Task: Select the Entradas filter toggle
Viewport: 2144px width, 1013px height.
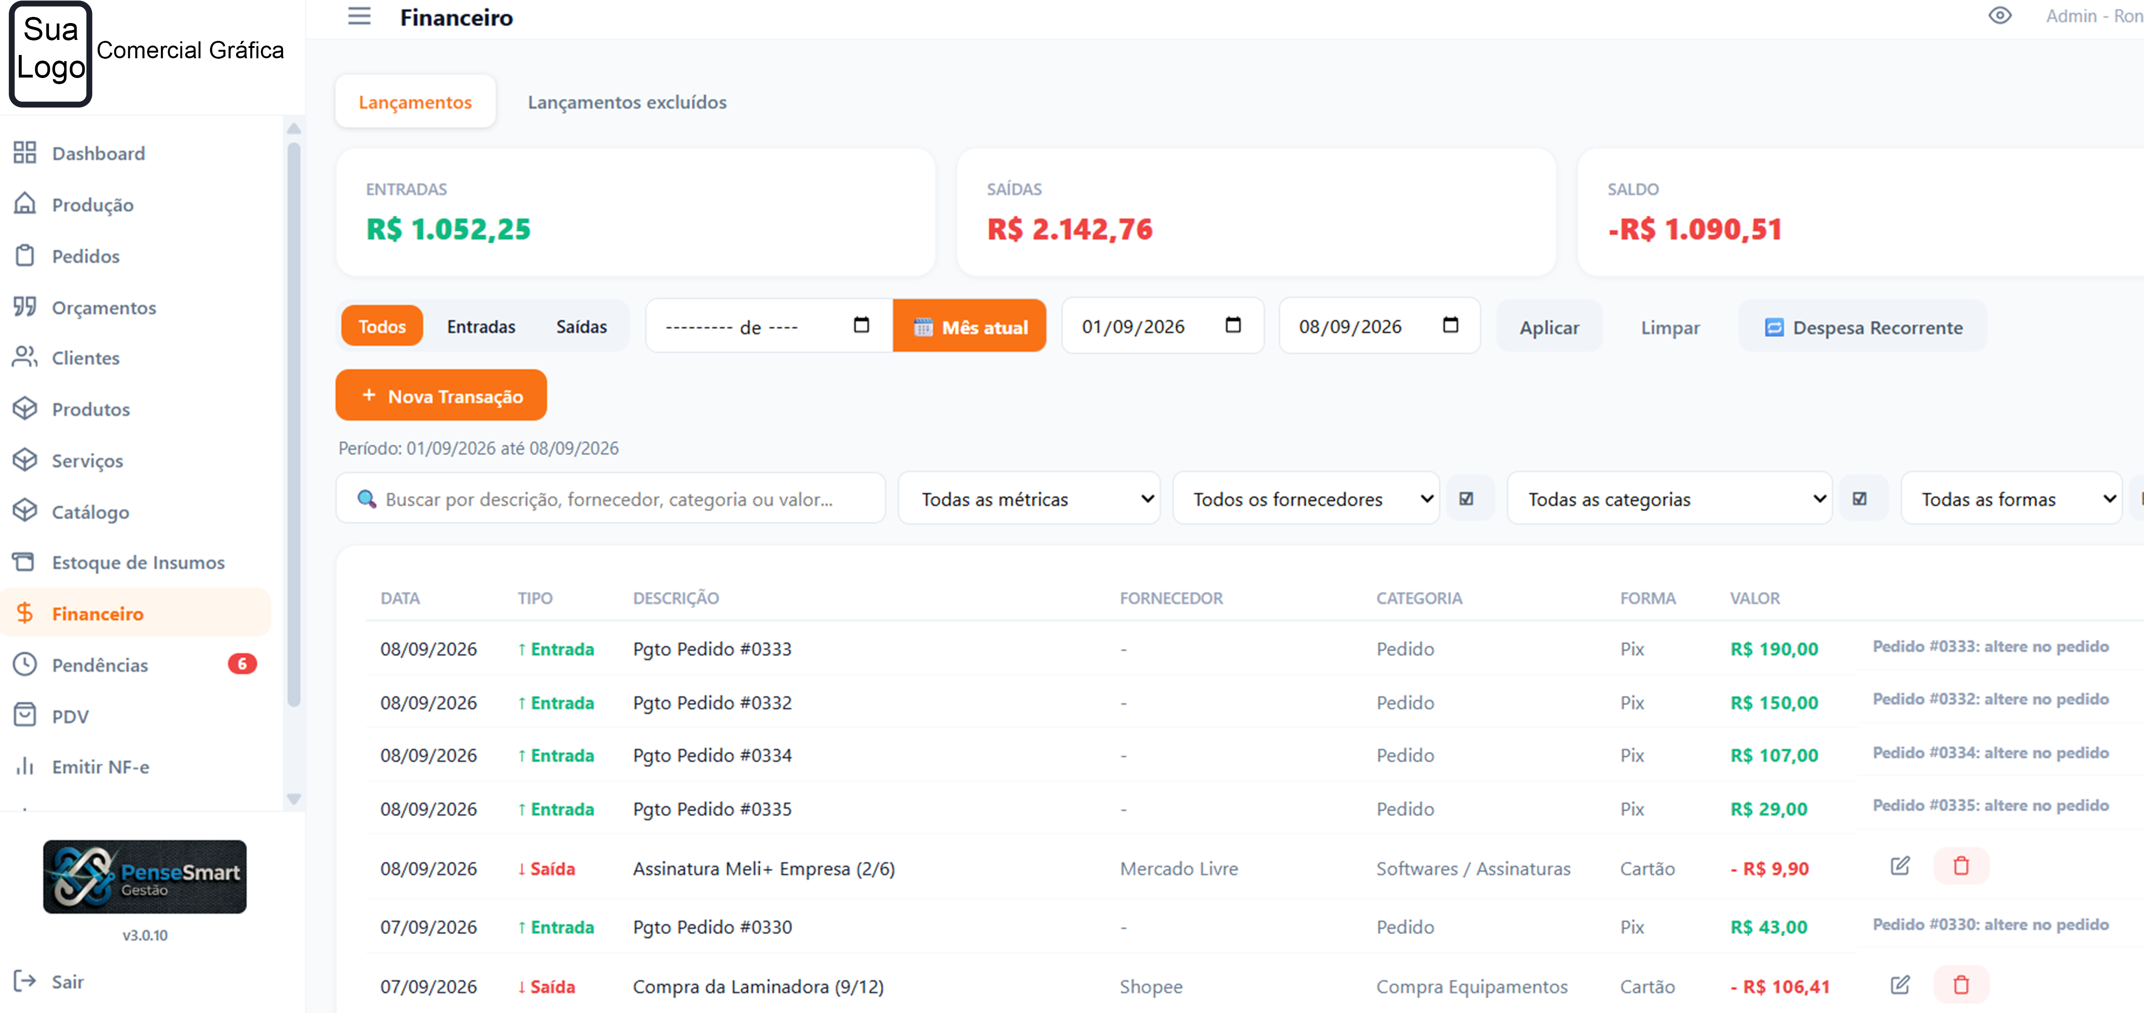Action: (481, 327)
